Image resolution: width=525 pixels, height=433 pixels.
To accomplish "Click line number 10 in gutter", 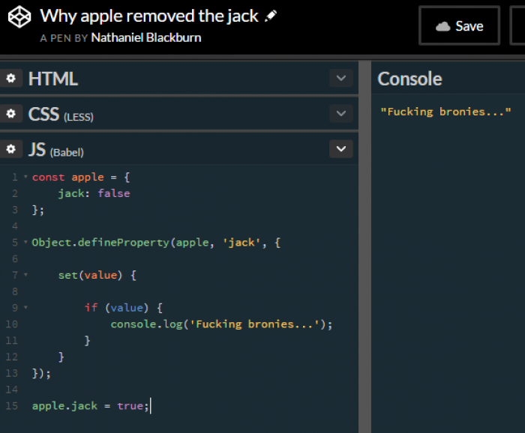I will 12,324.
